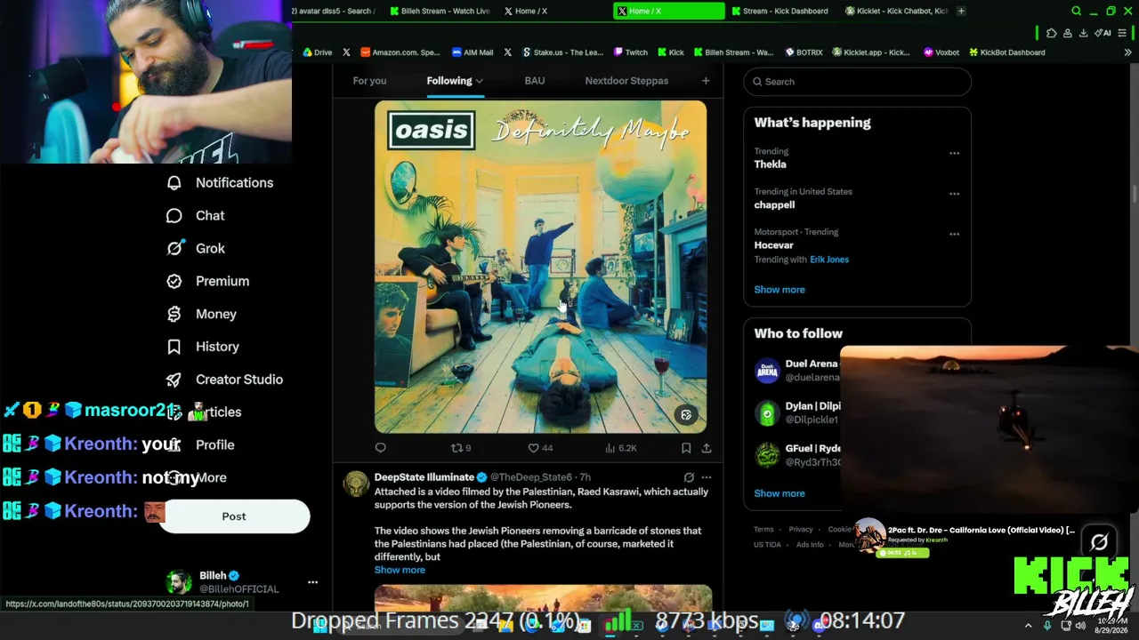
Task: Click the Post button
Action: click(234, 516)
